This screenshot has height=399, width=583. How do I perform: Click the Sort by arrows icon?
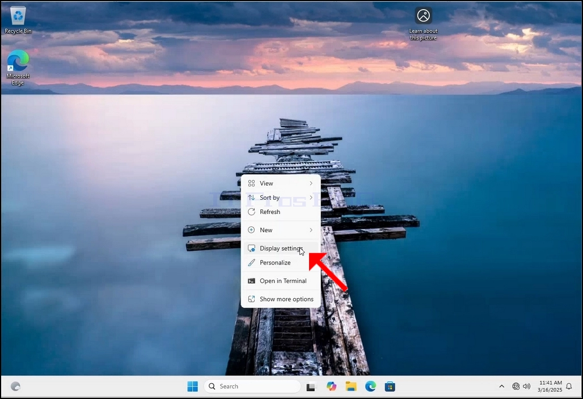click(x=251, y=198)
